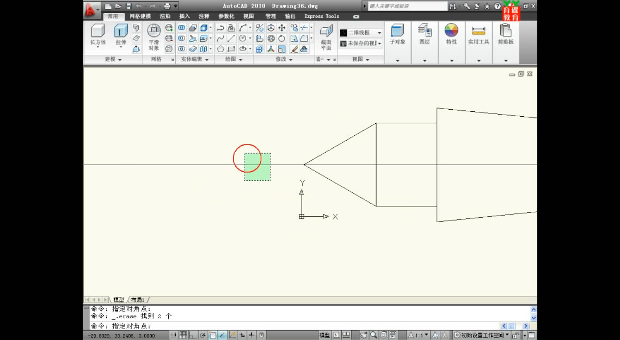Switch to the Express Tools ribbon tab

click(x=322, y=16)
